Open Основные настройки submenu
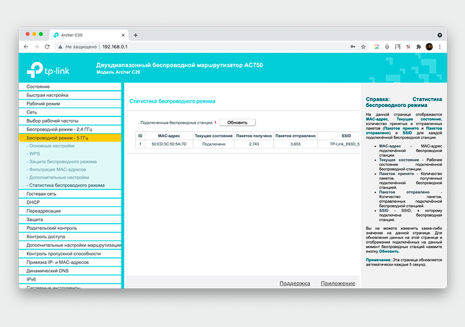The image size is (465, 327). 51,146
